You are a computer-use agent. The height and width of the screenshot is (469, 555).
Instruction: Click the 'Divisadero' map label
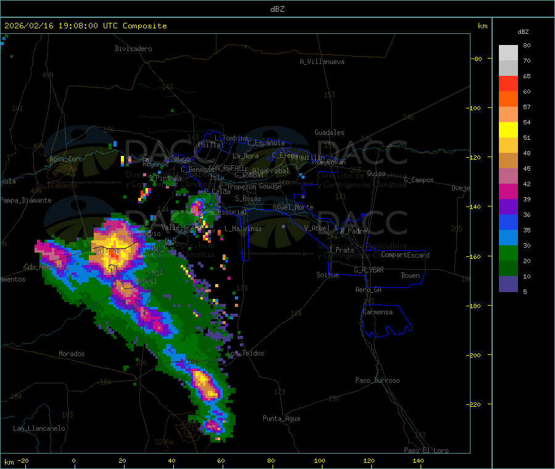[133, 49]
